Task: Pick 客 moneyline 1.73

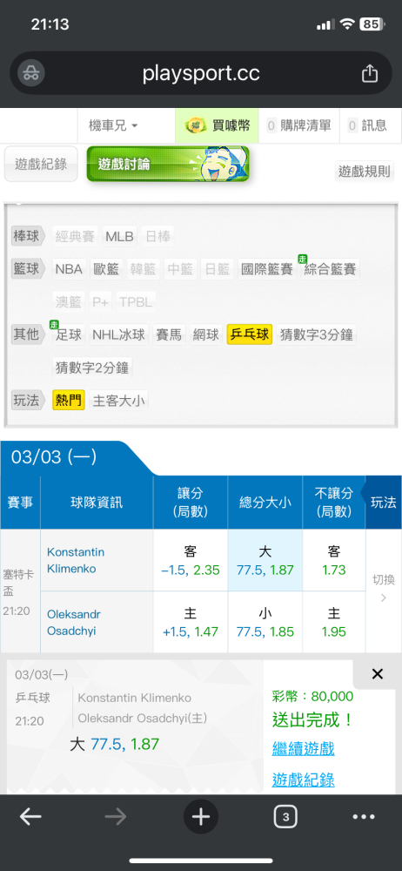Action: [x=334, y=560]
